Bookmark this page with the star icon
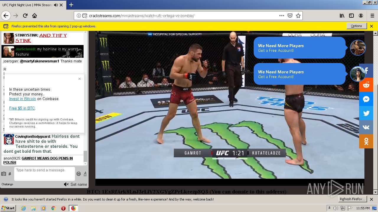The image size is (378, 212). (298, 16)
